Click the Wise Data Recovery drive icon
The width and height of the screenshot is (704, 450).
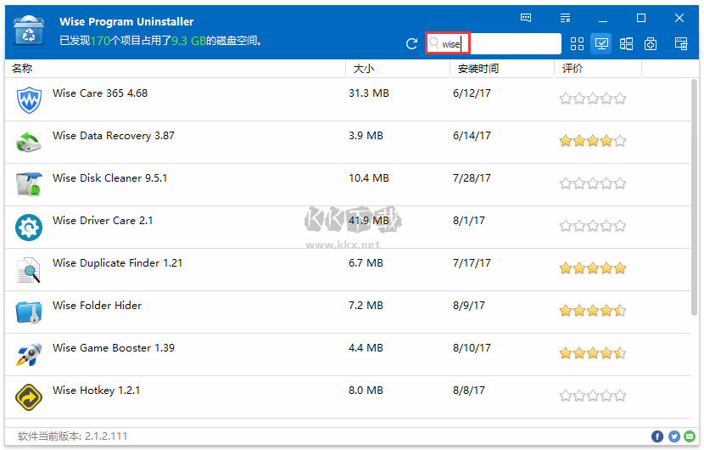pos(29,142)
